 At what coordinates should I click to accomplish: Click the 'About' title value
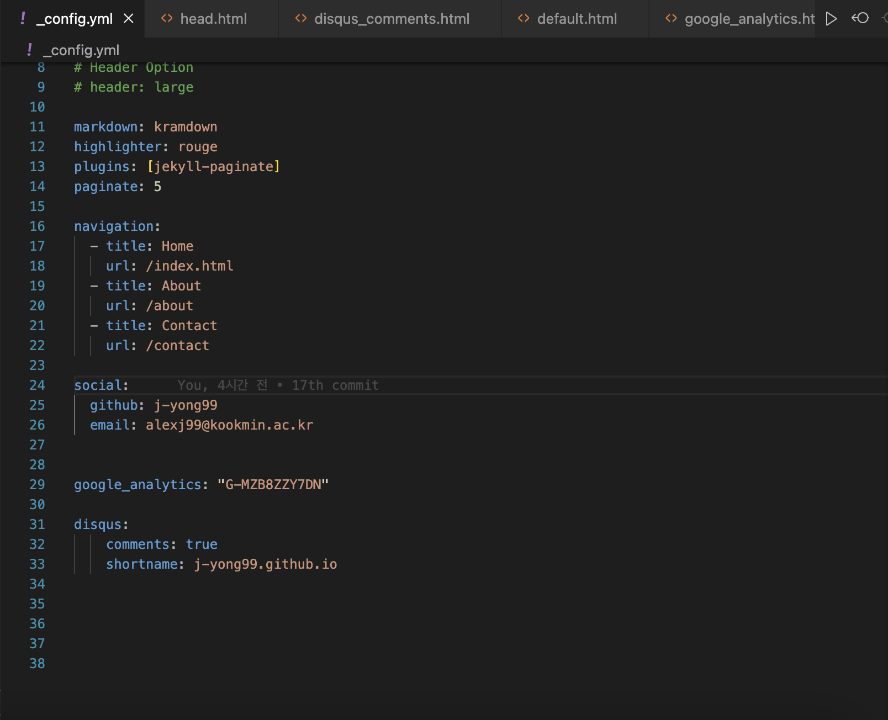182,286
